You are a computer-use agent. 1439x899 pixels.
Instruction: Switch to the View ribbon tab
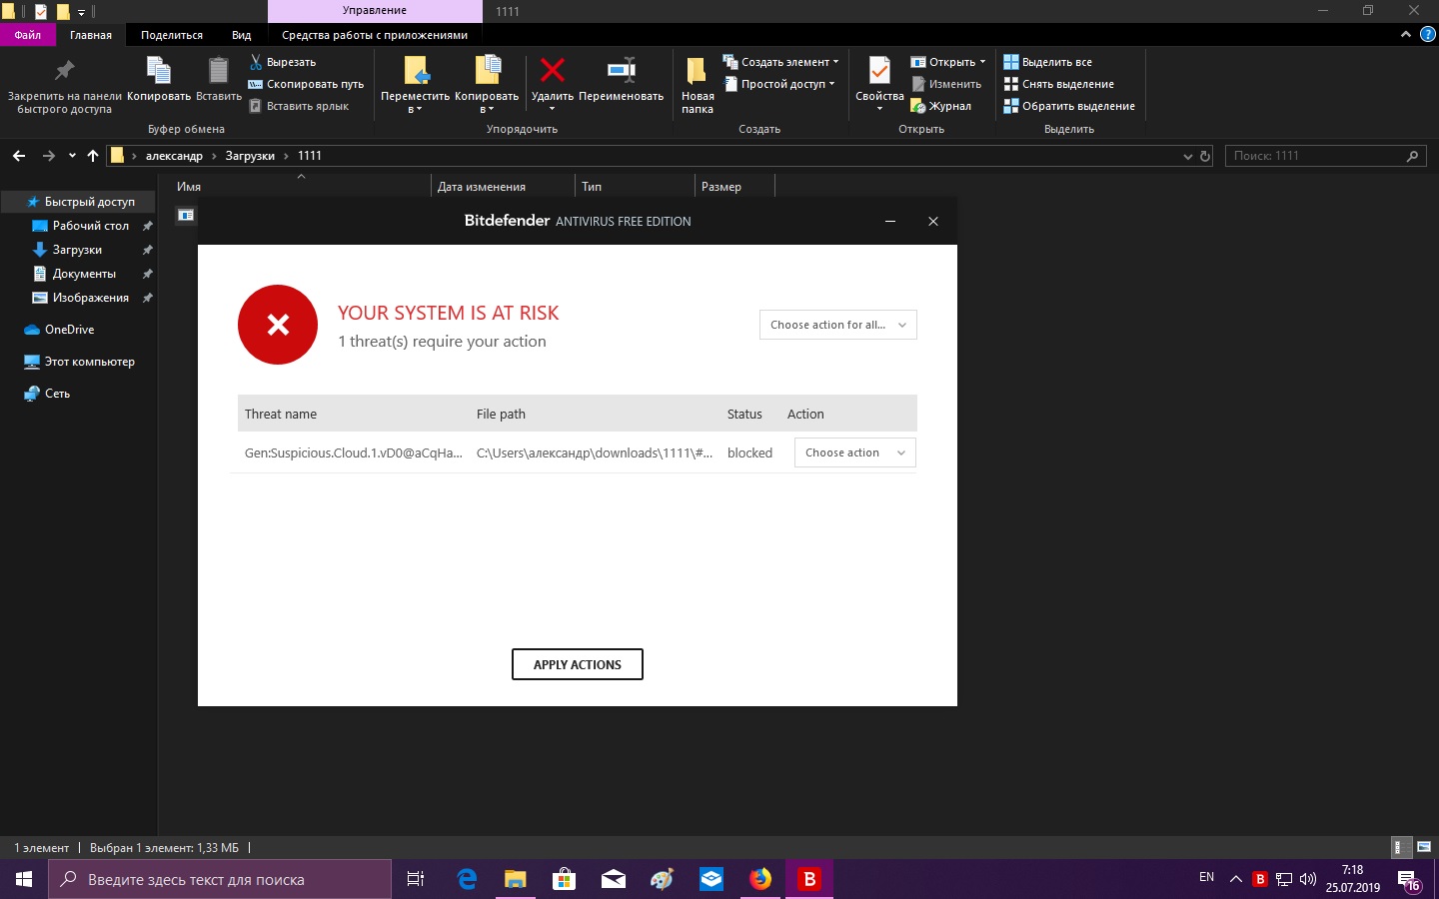coord(241,35)
